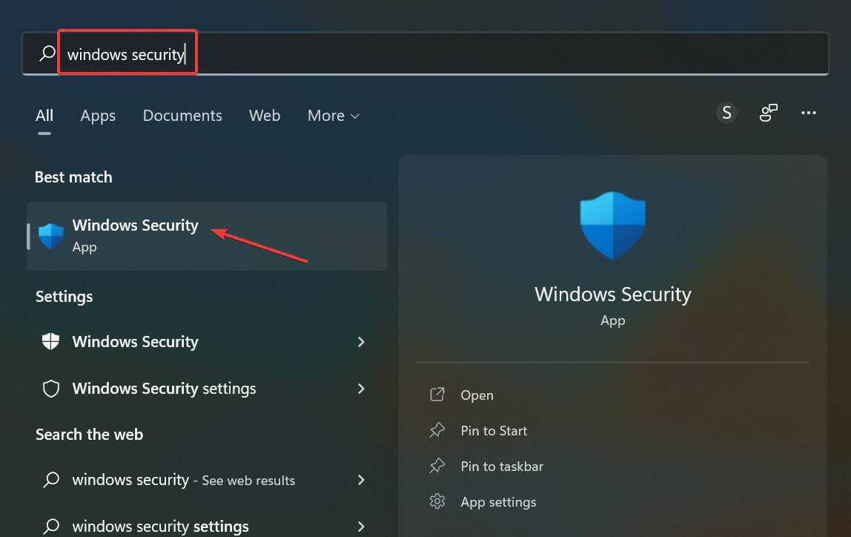Click the family accounts icon near the avatar

click(x=768, y=113)
